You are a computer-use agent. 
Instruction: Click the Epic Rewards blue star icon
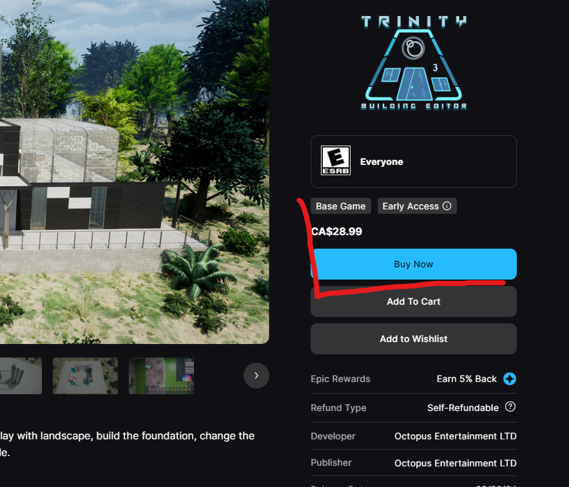click(510, 379)
